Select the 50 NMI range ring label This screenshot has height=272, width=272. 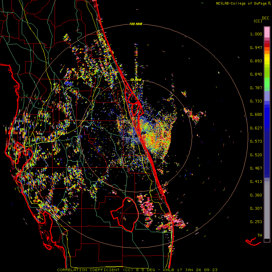pos(136,79)
